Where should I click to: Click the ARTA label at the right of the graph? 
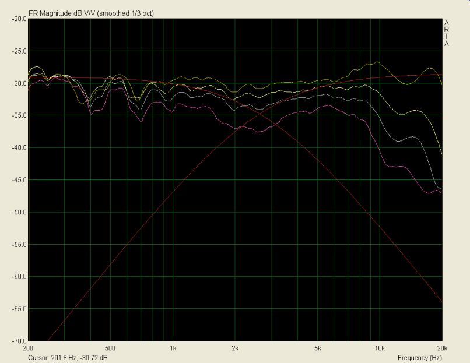coord(447,33)
